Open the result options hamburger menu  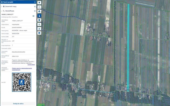click(33, 16)
